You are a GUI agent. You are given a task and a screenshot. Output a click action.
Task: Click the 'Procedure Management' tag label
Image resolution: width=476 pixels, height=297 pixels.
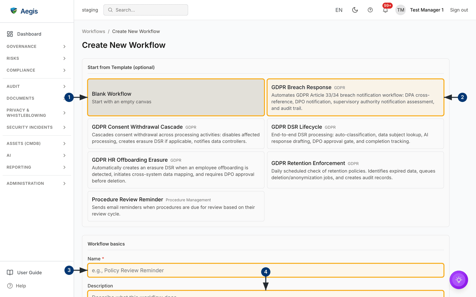point(188,200)
